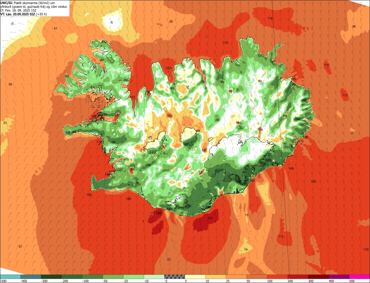Click the map value 125 on the northeast coast
Image resolution: width=370 pixels, height=283 pixels.
293,79
